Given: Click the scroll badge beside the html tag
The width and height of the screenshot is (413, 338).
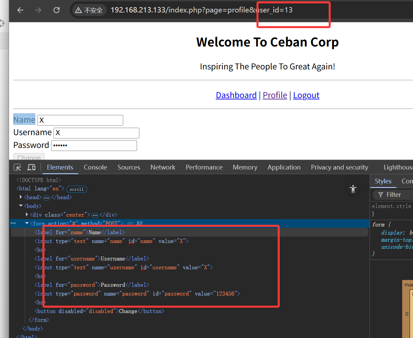Looking at the screenshot, I should 76,189.
